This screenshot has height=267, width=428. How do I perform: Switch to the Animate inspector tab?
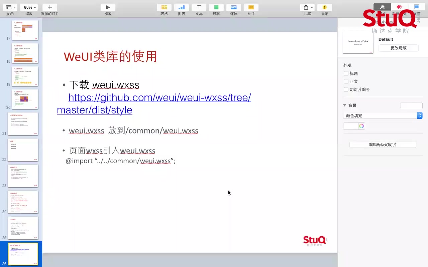(x=399, y=7)
